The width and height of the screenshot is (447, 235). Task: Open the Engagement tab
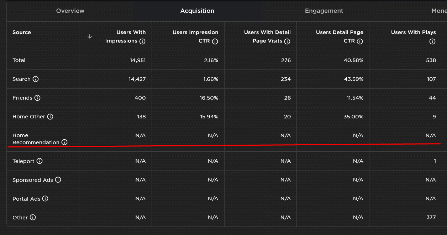[324, 11]
